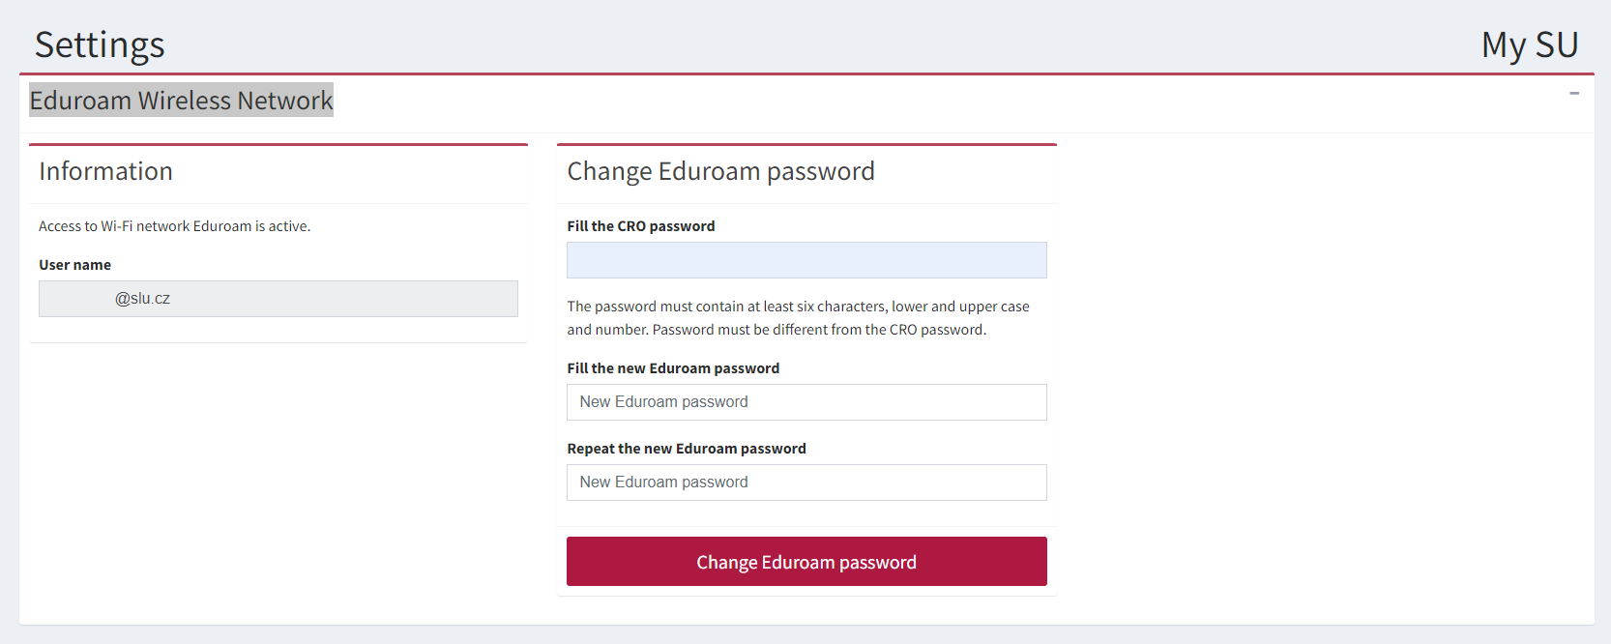Click the Settings page heading
1611x644 pixels.
(x=100, y=44)
